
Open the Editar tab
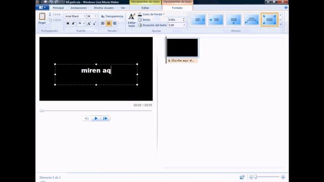145,8
